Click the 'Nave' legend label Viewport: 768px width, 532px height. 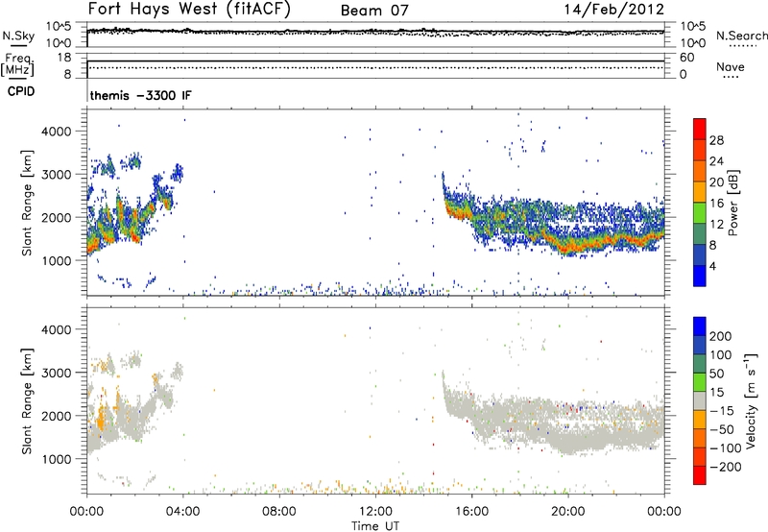click(x=731, y=66)
